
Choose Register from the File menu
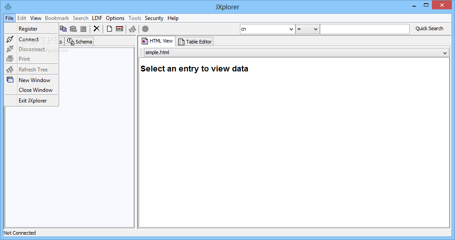32,29
